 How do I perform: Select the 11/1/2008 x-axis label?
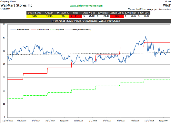(x=149, y=121)
